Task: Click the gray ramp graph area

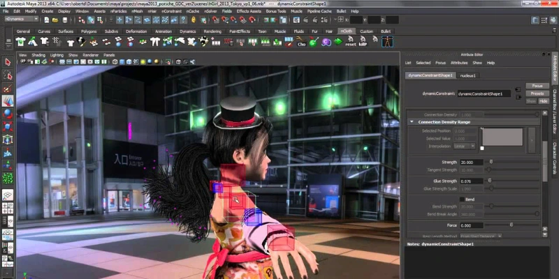Action: click(502, 137)
